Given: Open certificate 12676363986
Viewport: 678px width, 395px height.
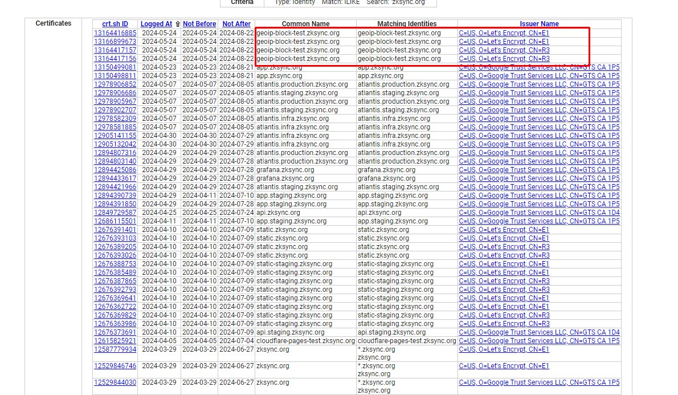Looking at the screenshot, I should point(115,324).
